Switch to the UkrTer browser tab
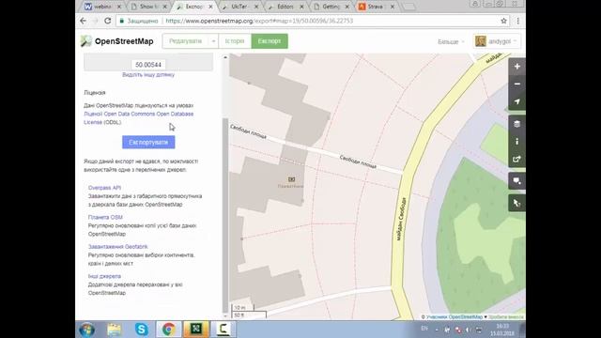This screenshot has height=338, width=601. point(240,7)
